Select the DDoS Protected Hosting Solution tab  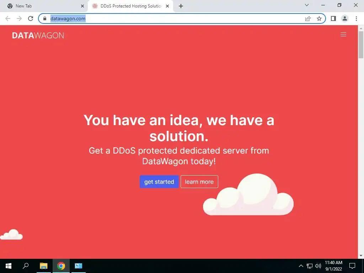coord(130,6)
